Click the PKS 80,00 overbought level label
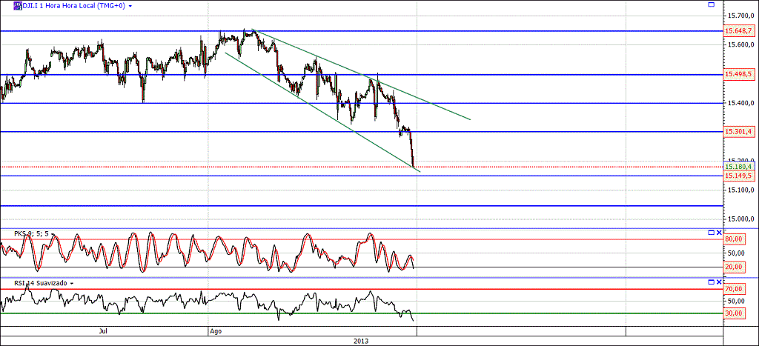Image resolution: width=759 pixels, height=346 pixels. point(735,239)
